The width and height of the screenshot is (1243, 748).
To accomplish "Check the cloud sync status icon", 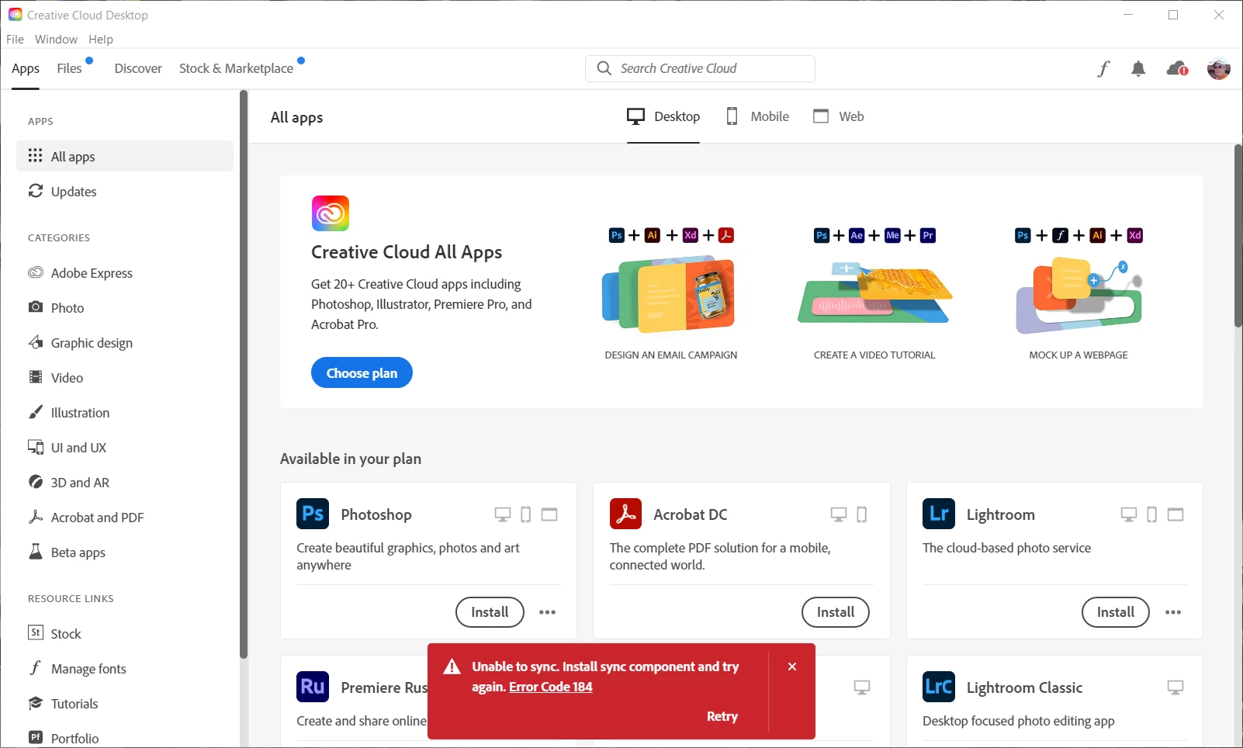I will click(x=1177, y=68).
